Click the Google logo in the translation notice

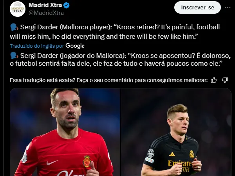click(x=75, y=46)
